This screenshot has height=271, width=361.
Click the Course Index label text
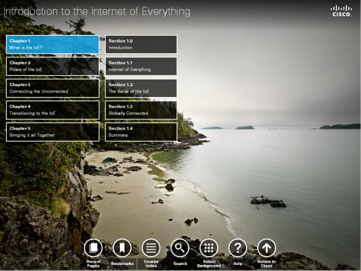150,263
